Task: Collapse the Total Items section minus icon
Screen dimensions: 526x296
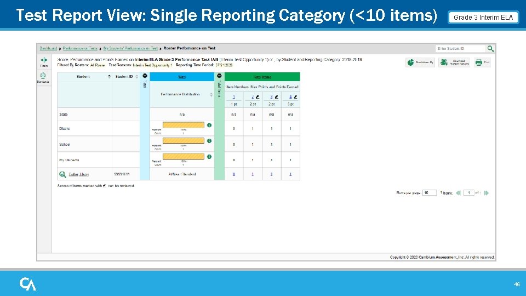Action: [219, 76]
